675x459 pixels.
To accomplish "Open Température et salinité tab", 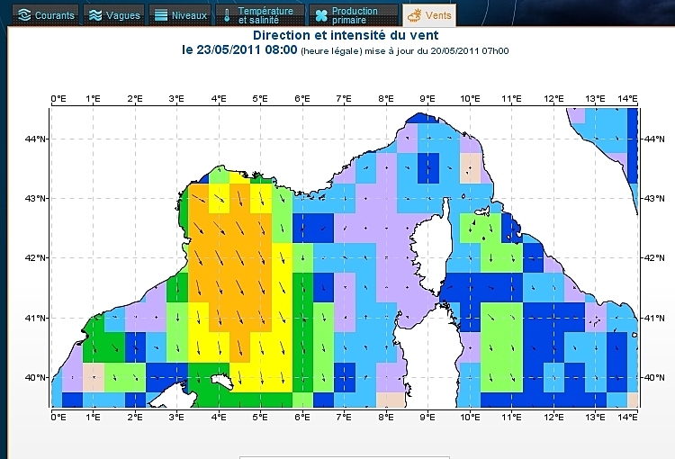I will pyautogui.click(x=260, y=15).
